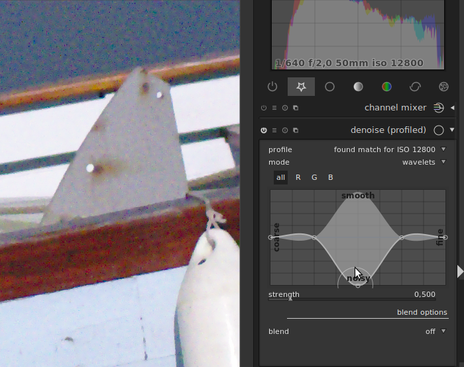Screen dimensions: 464x367
Task: Click histogram exposure info 1/640 f/2,0
Action: click(x=349, y=63)
